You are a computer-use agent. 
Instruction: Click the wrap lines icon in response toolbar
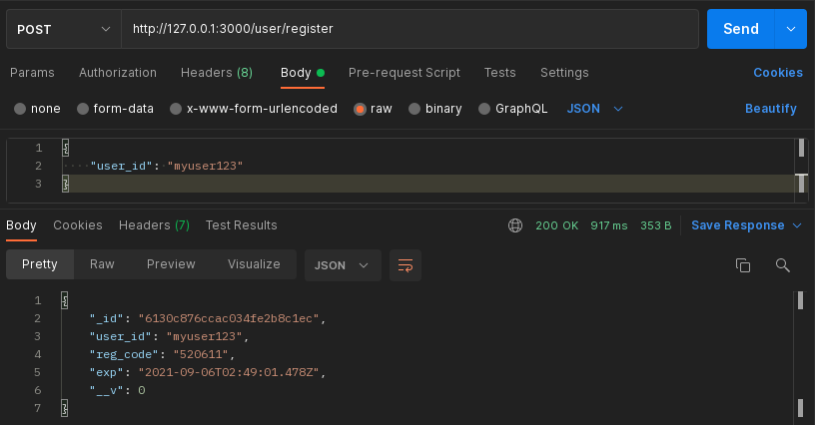coord(405,264)
